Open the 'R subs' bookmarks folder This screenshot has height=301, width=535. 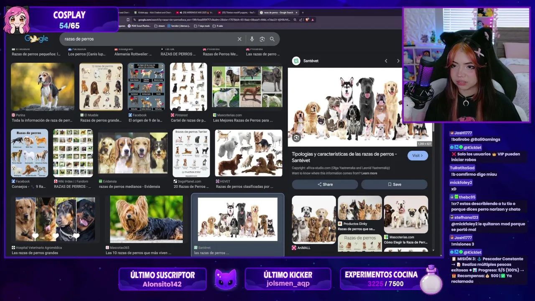click(x=218, y=26)
